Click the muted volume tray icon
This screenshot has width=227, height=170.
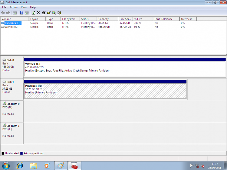tap(202, 166)
